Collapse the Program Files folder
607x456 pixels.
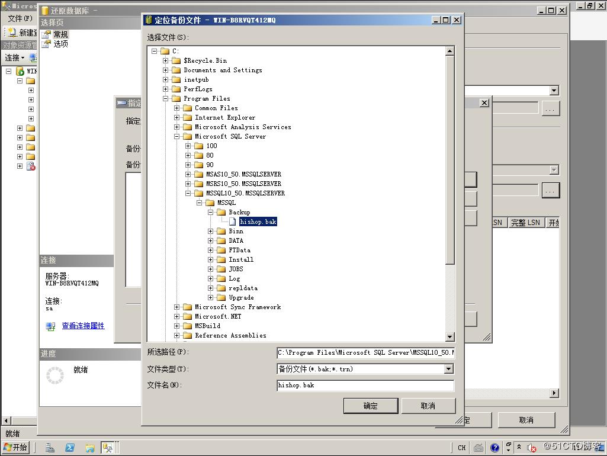(166, 99)
